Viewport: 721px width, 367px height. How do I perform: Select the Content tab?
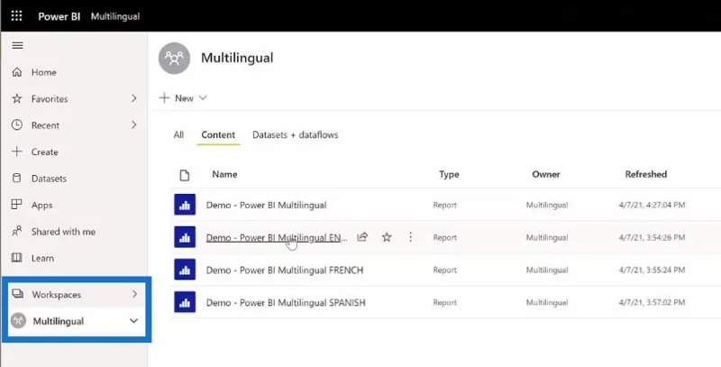pos(218,134)
